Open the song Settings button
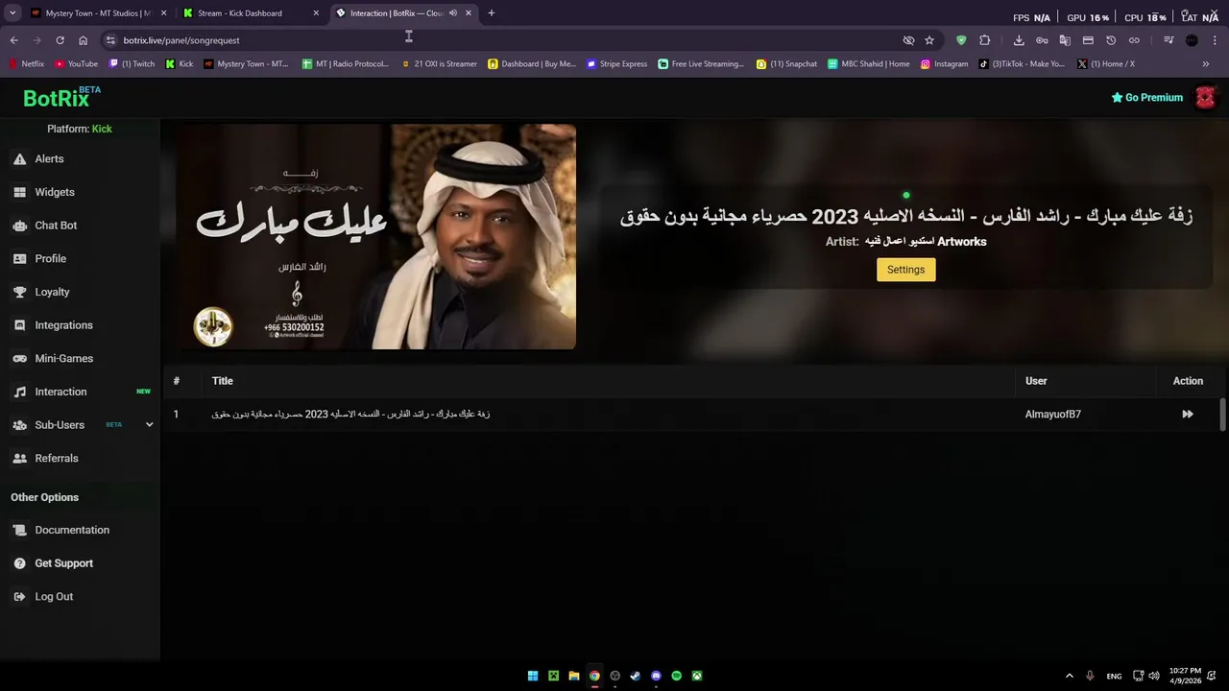 (905, 270)
